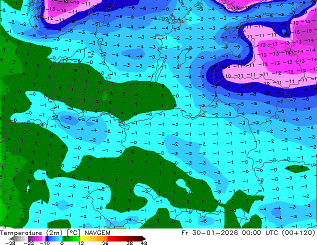Viewport: 317px width, 245px height.
Task: Click the bright red swatch after 26
Action: [109, 238]
